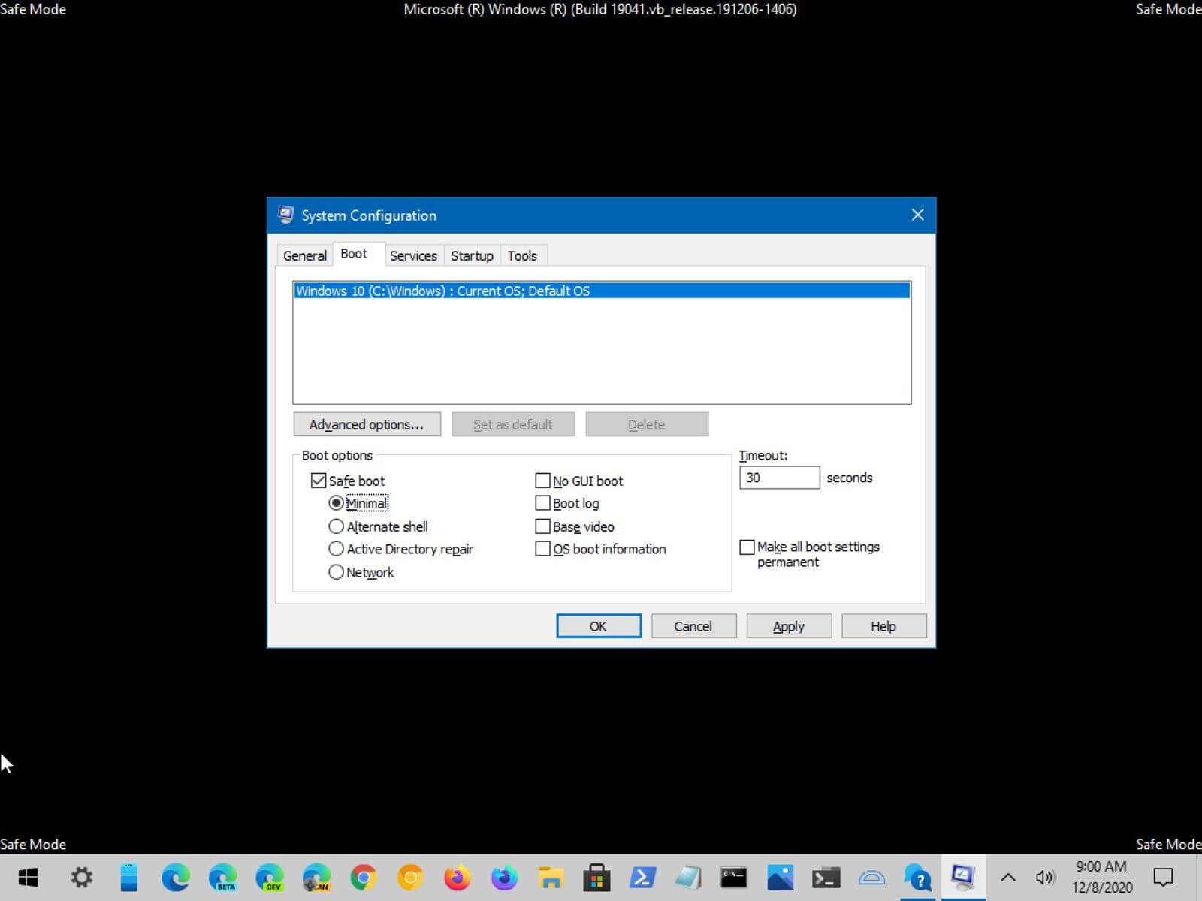Viewport: 1202px width, 901px height.
Task: Open Settings gear in the taskbar
Action: (x=81, y=877)
